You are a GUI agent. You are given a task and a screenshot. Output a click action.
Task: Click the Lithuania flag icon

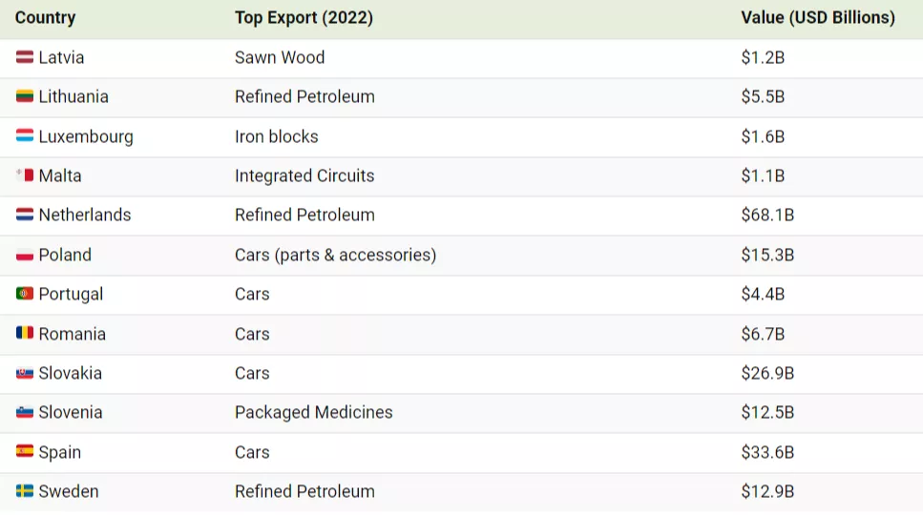[x=25, y=96]
